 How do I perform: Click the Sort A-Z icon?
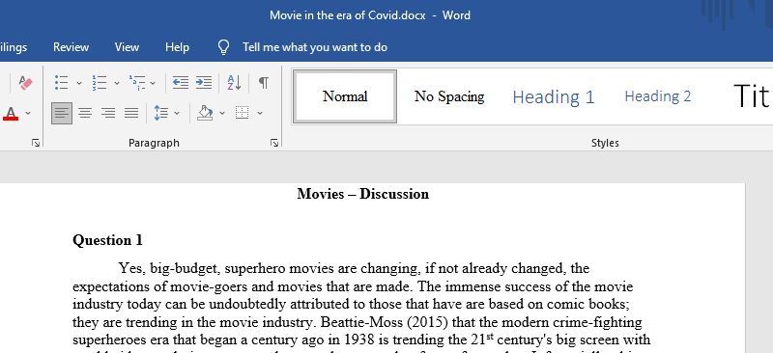[234, 82]
